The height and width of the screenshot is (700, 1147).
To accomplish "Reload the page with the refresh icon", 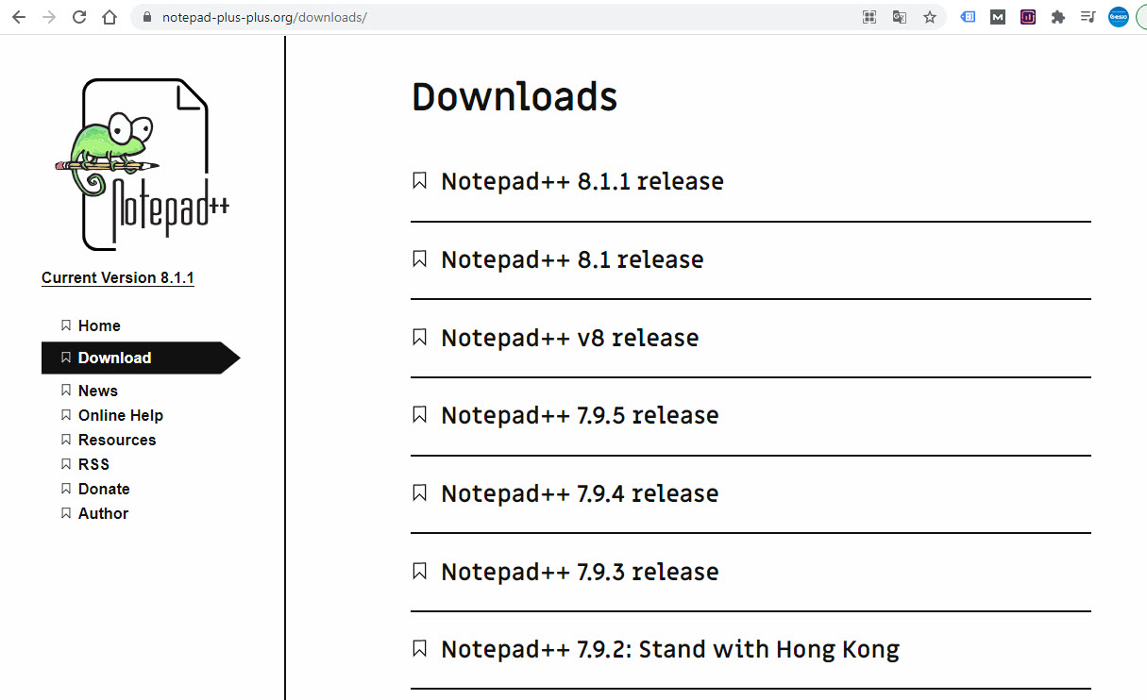I will (x=79, y=17).
